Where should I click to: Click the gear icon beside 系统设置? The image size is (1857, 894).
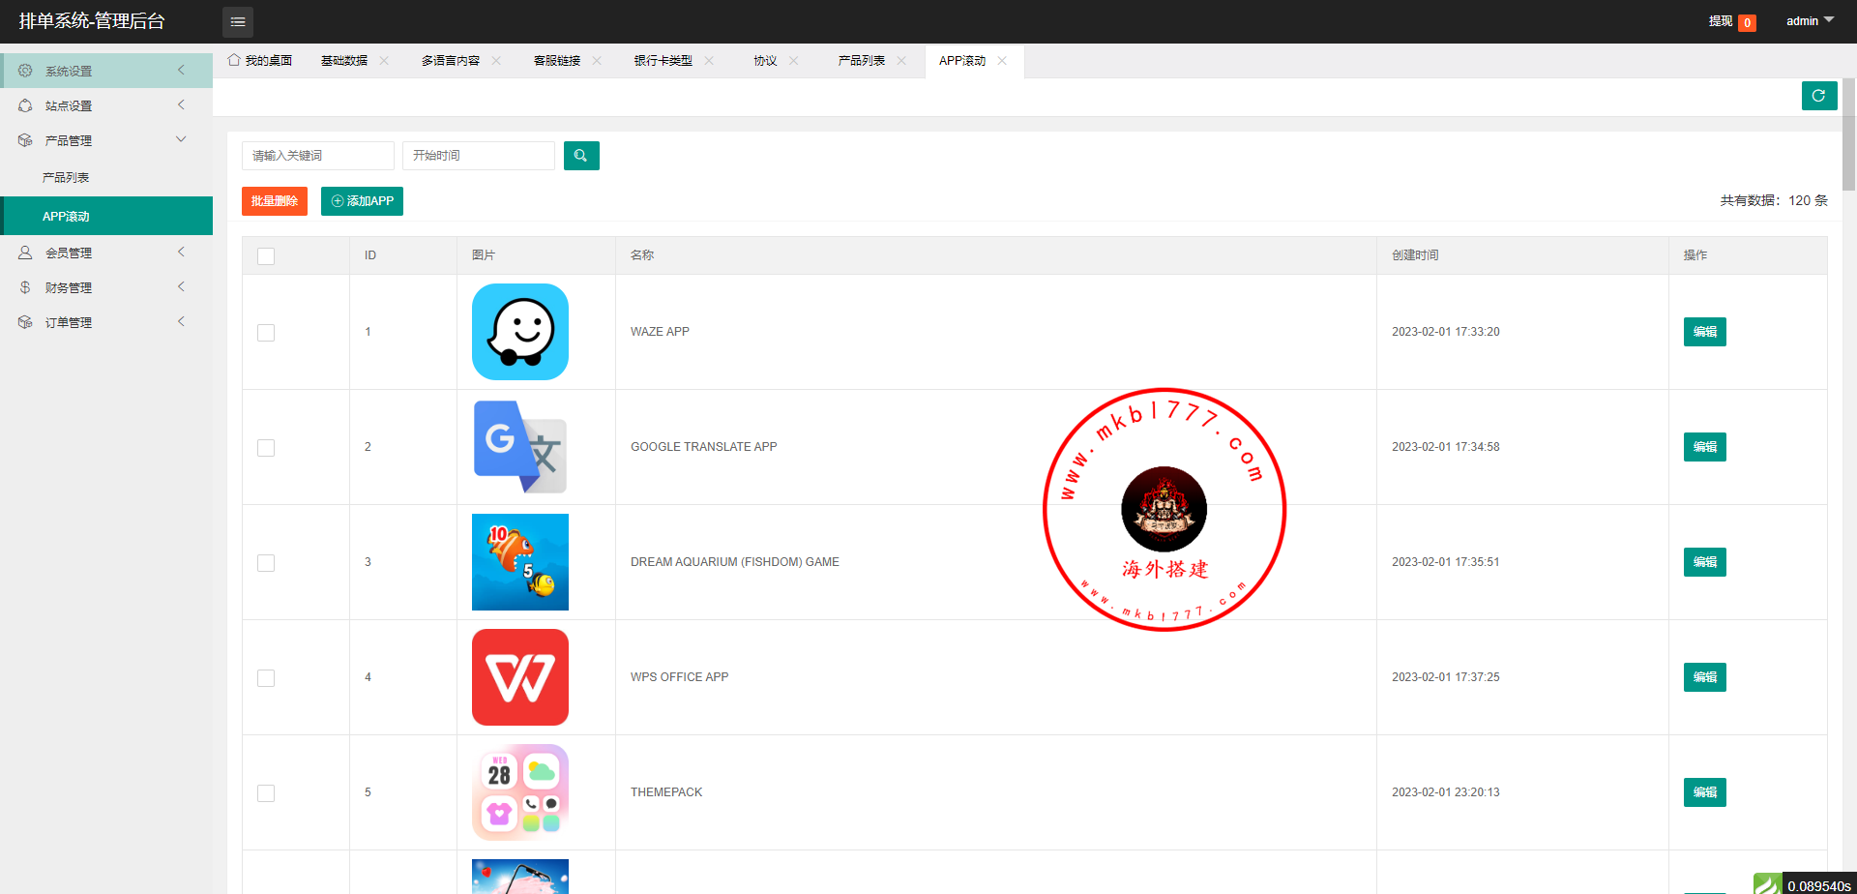[25, 71]
